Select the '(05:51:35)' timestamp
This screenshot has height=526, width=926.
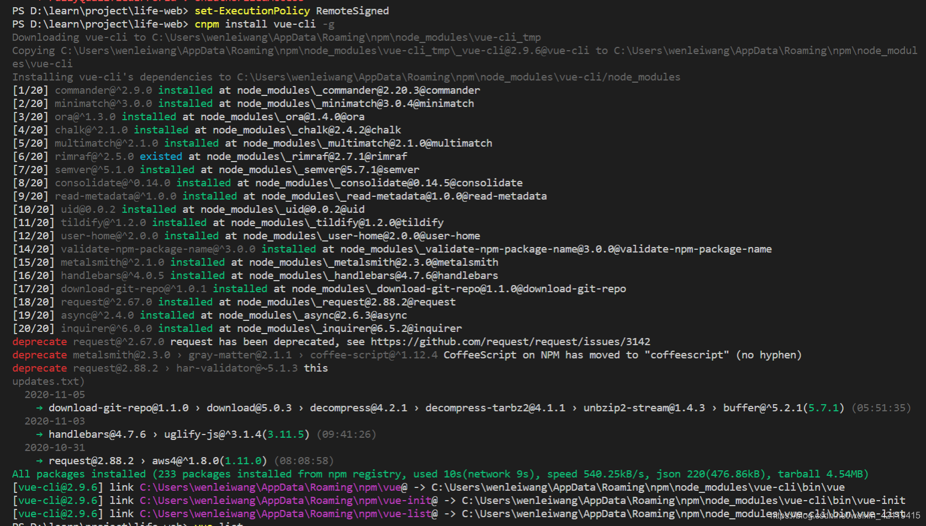(x=881, y=408)
